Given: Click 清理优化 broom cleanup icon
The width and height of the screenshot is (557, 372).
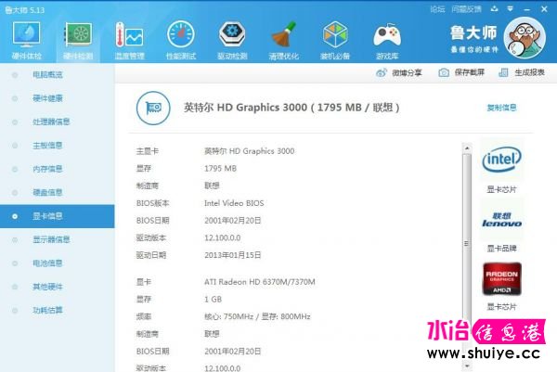Looking at the screenshot, I should click(284, 38).
